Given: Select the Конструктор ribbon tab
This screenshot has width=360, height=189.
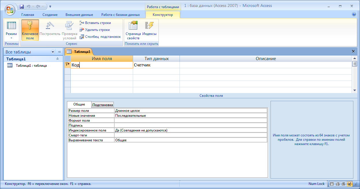Looking at the screenshot, I should [x=163, y=15].
